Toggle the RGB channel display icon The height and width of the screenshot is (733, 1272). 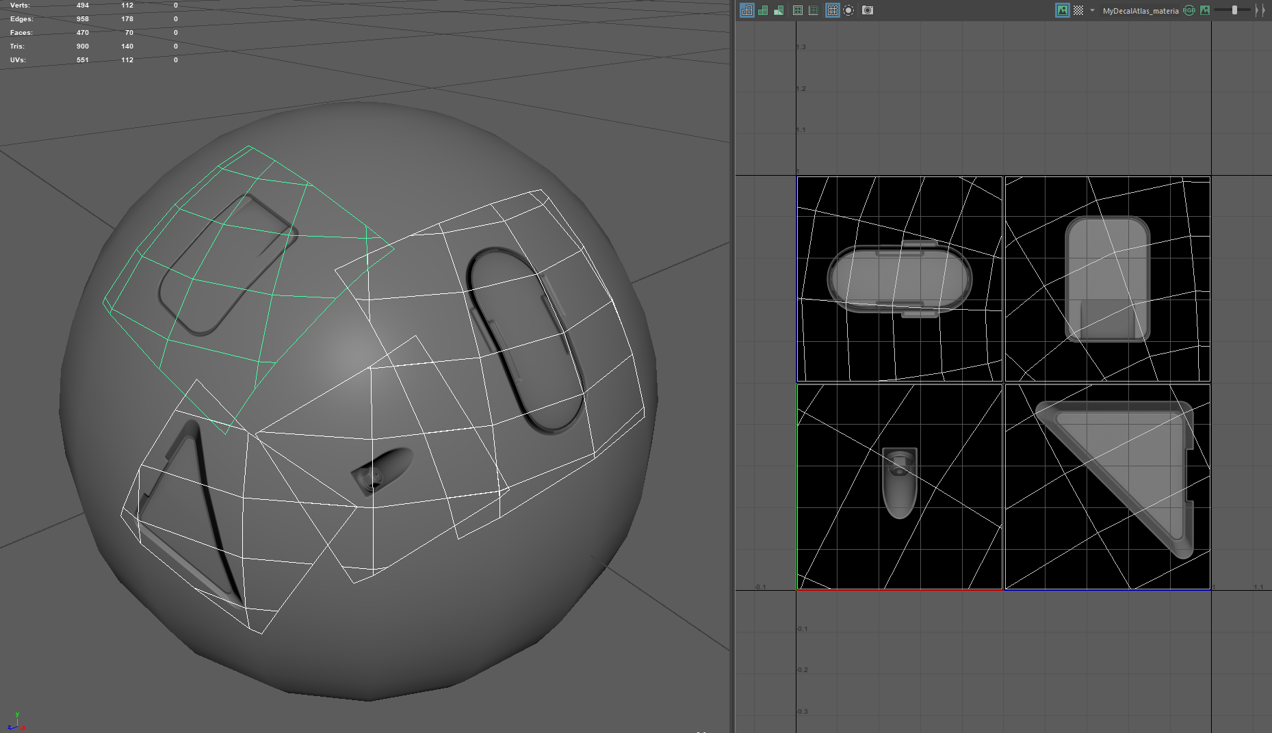1189,10
